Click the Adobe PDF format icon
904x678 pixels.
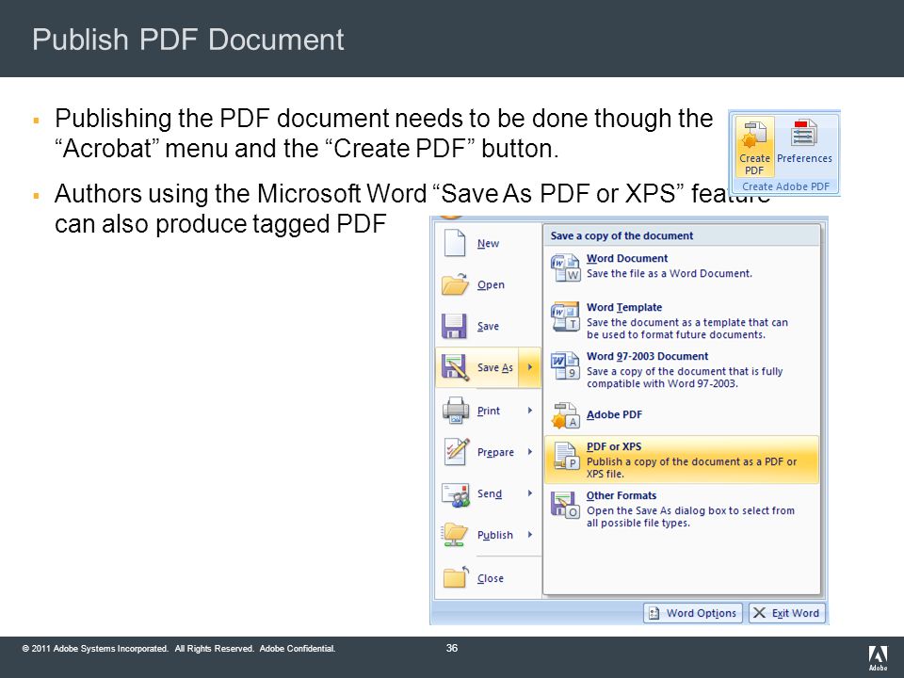coord(565,415)
